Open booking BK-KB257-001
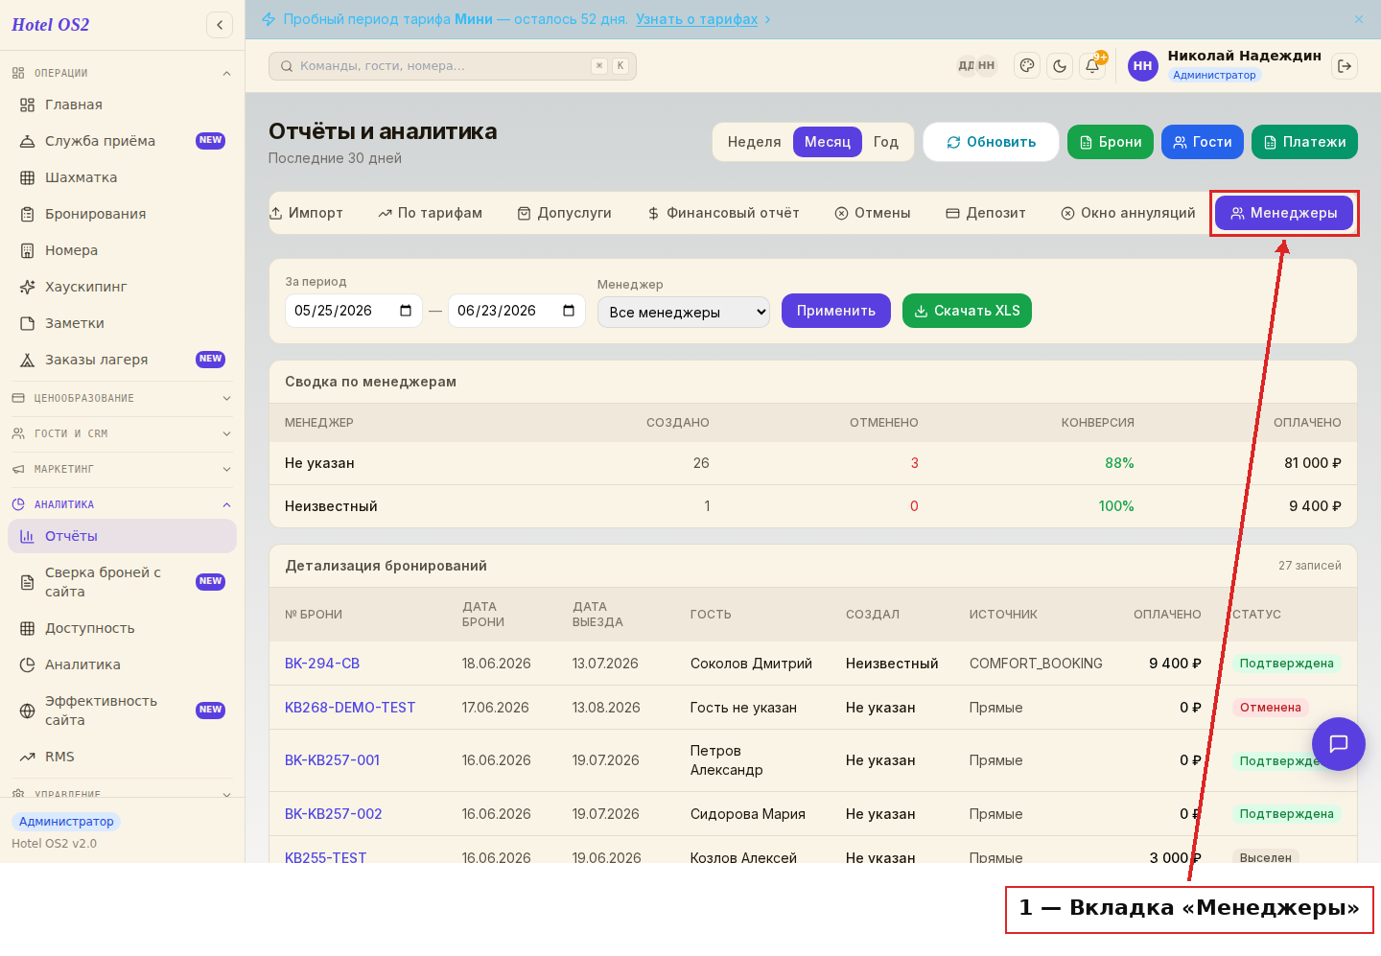The width and height of the screenshot is (1381, 956). click(332, 760)
